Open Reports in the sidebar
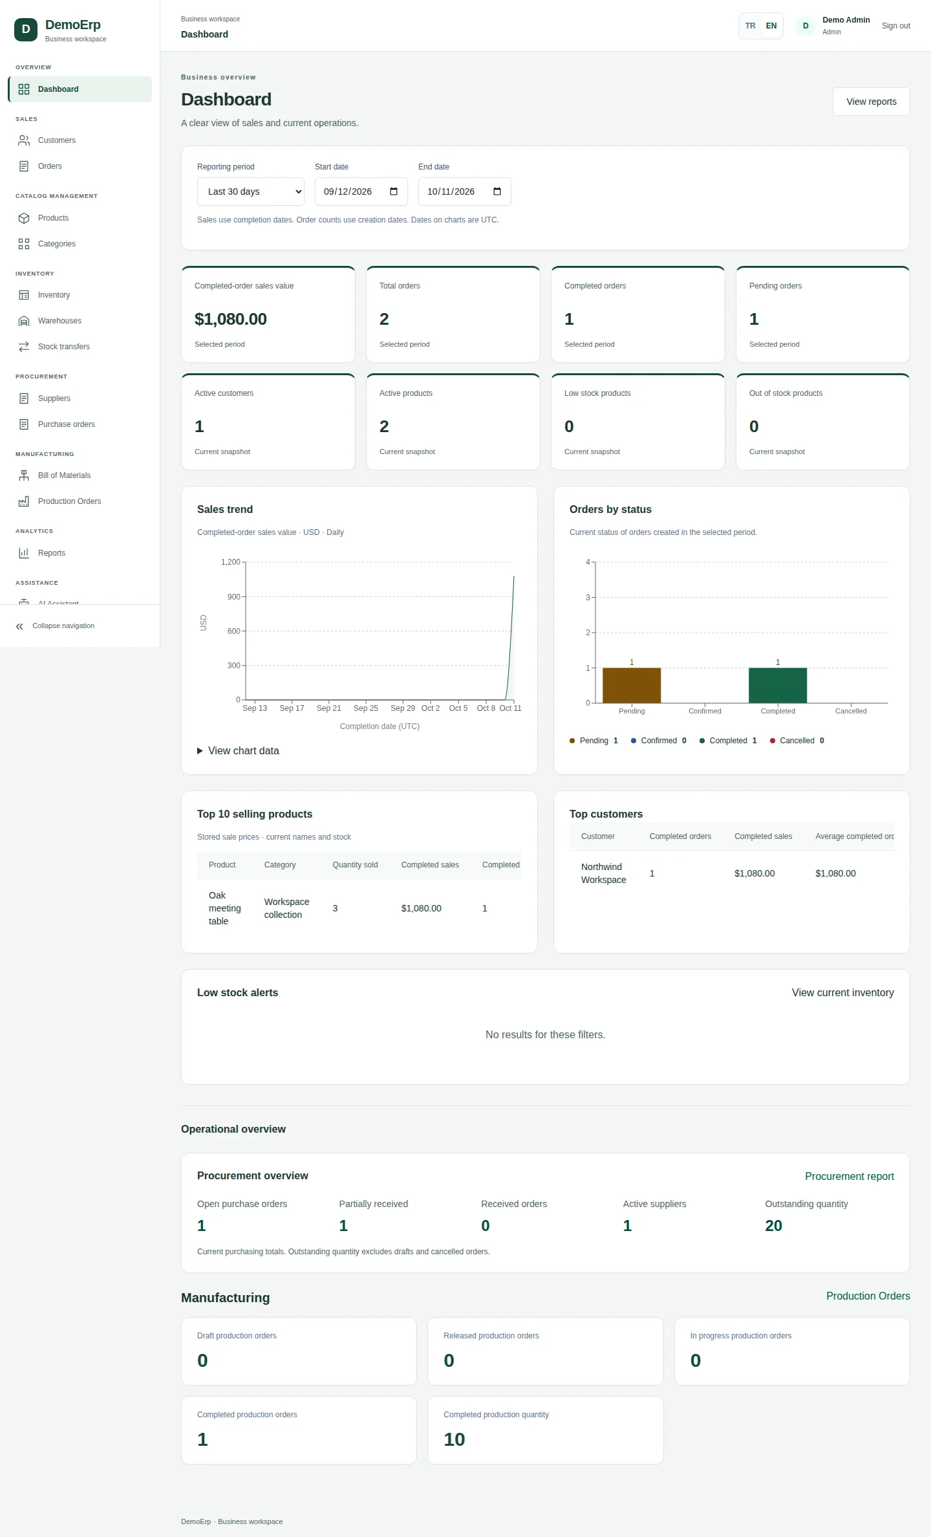This screenshot has width=931, height=1537. click(x=80, y=553)
